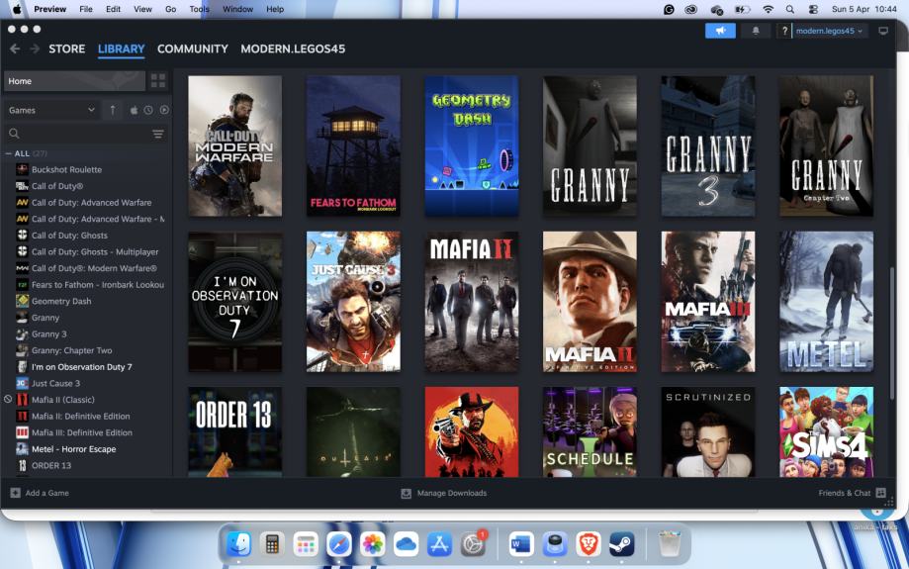Click the library search magnifier icon
The height and width of the screenshot is (569, 909).
(15, 134)
